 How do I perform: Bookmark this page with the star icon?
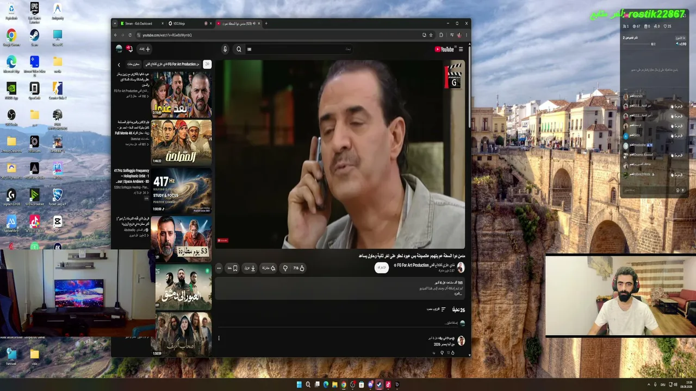(431, 35)
